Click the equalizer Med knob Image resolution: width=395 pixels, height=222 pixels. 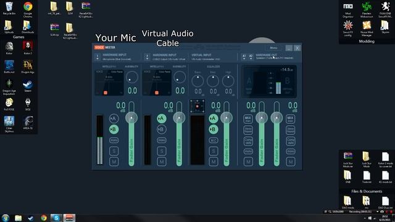[x=213, y=81]
